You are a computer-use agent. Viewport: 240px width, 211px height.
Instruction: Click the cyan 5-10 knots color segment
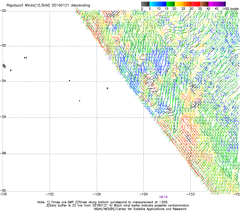click(x=154, y=4)
